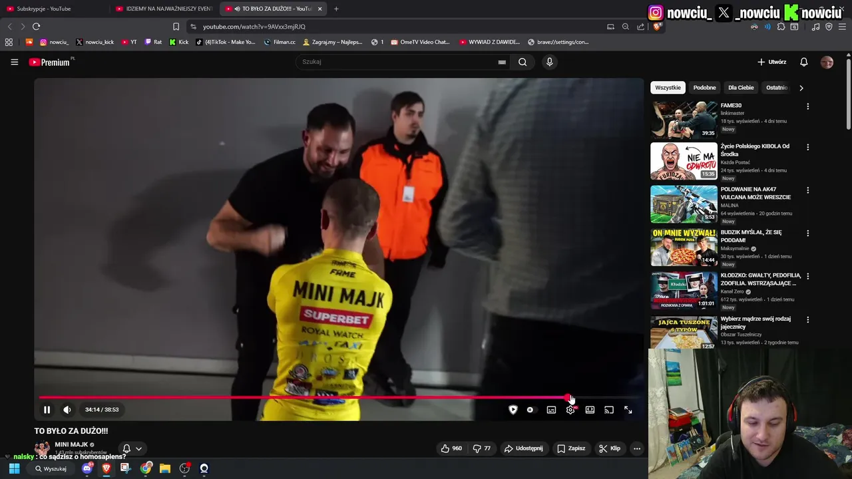Switch to IDZIEMY NA NAJWAŻNIEJSZY EVENT tab

coord(164,9)
